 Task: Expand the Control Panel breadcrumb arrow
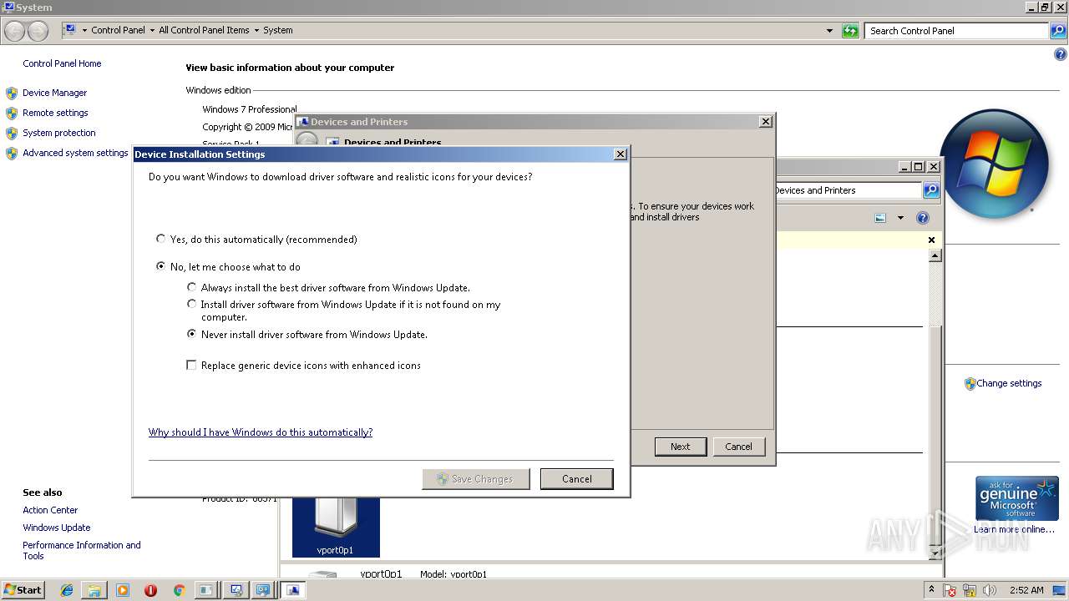pyautogui.click(x=152, y=30)
